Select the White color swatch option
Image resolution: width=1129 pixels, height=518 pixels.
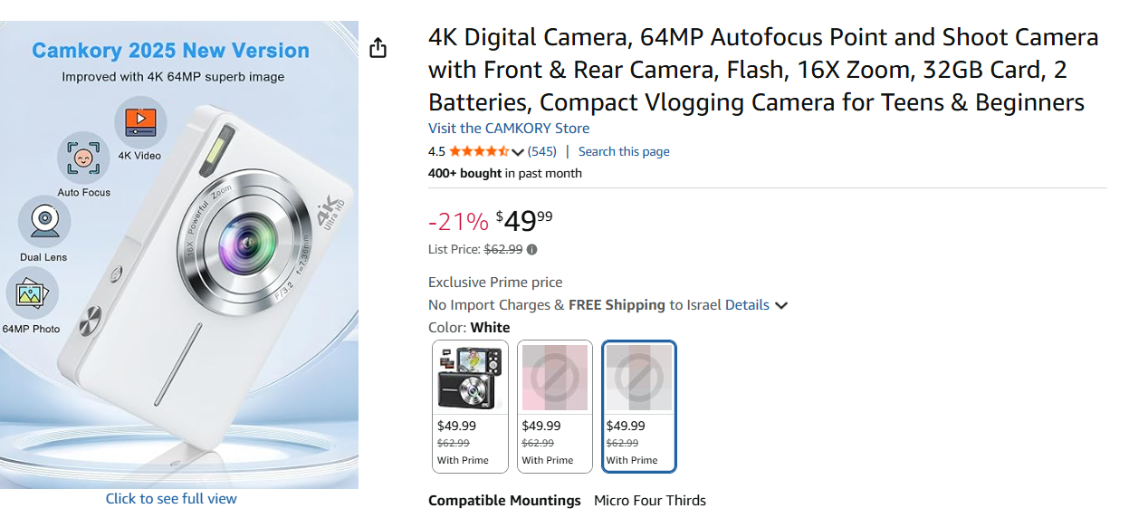[x=639, y=407]
